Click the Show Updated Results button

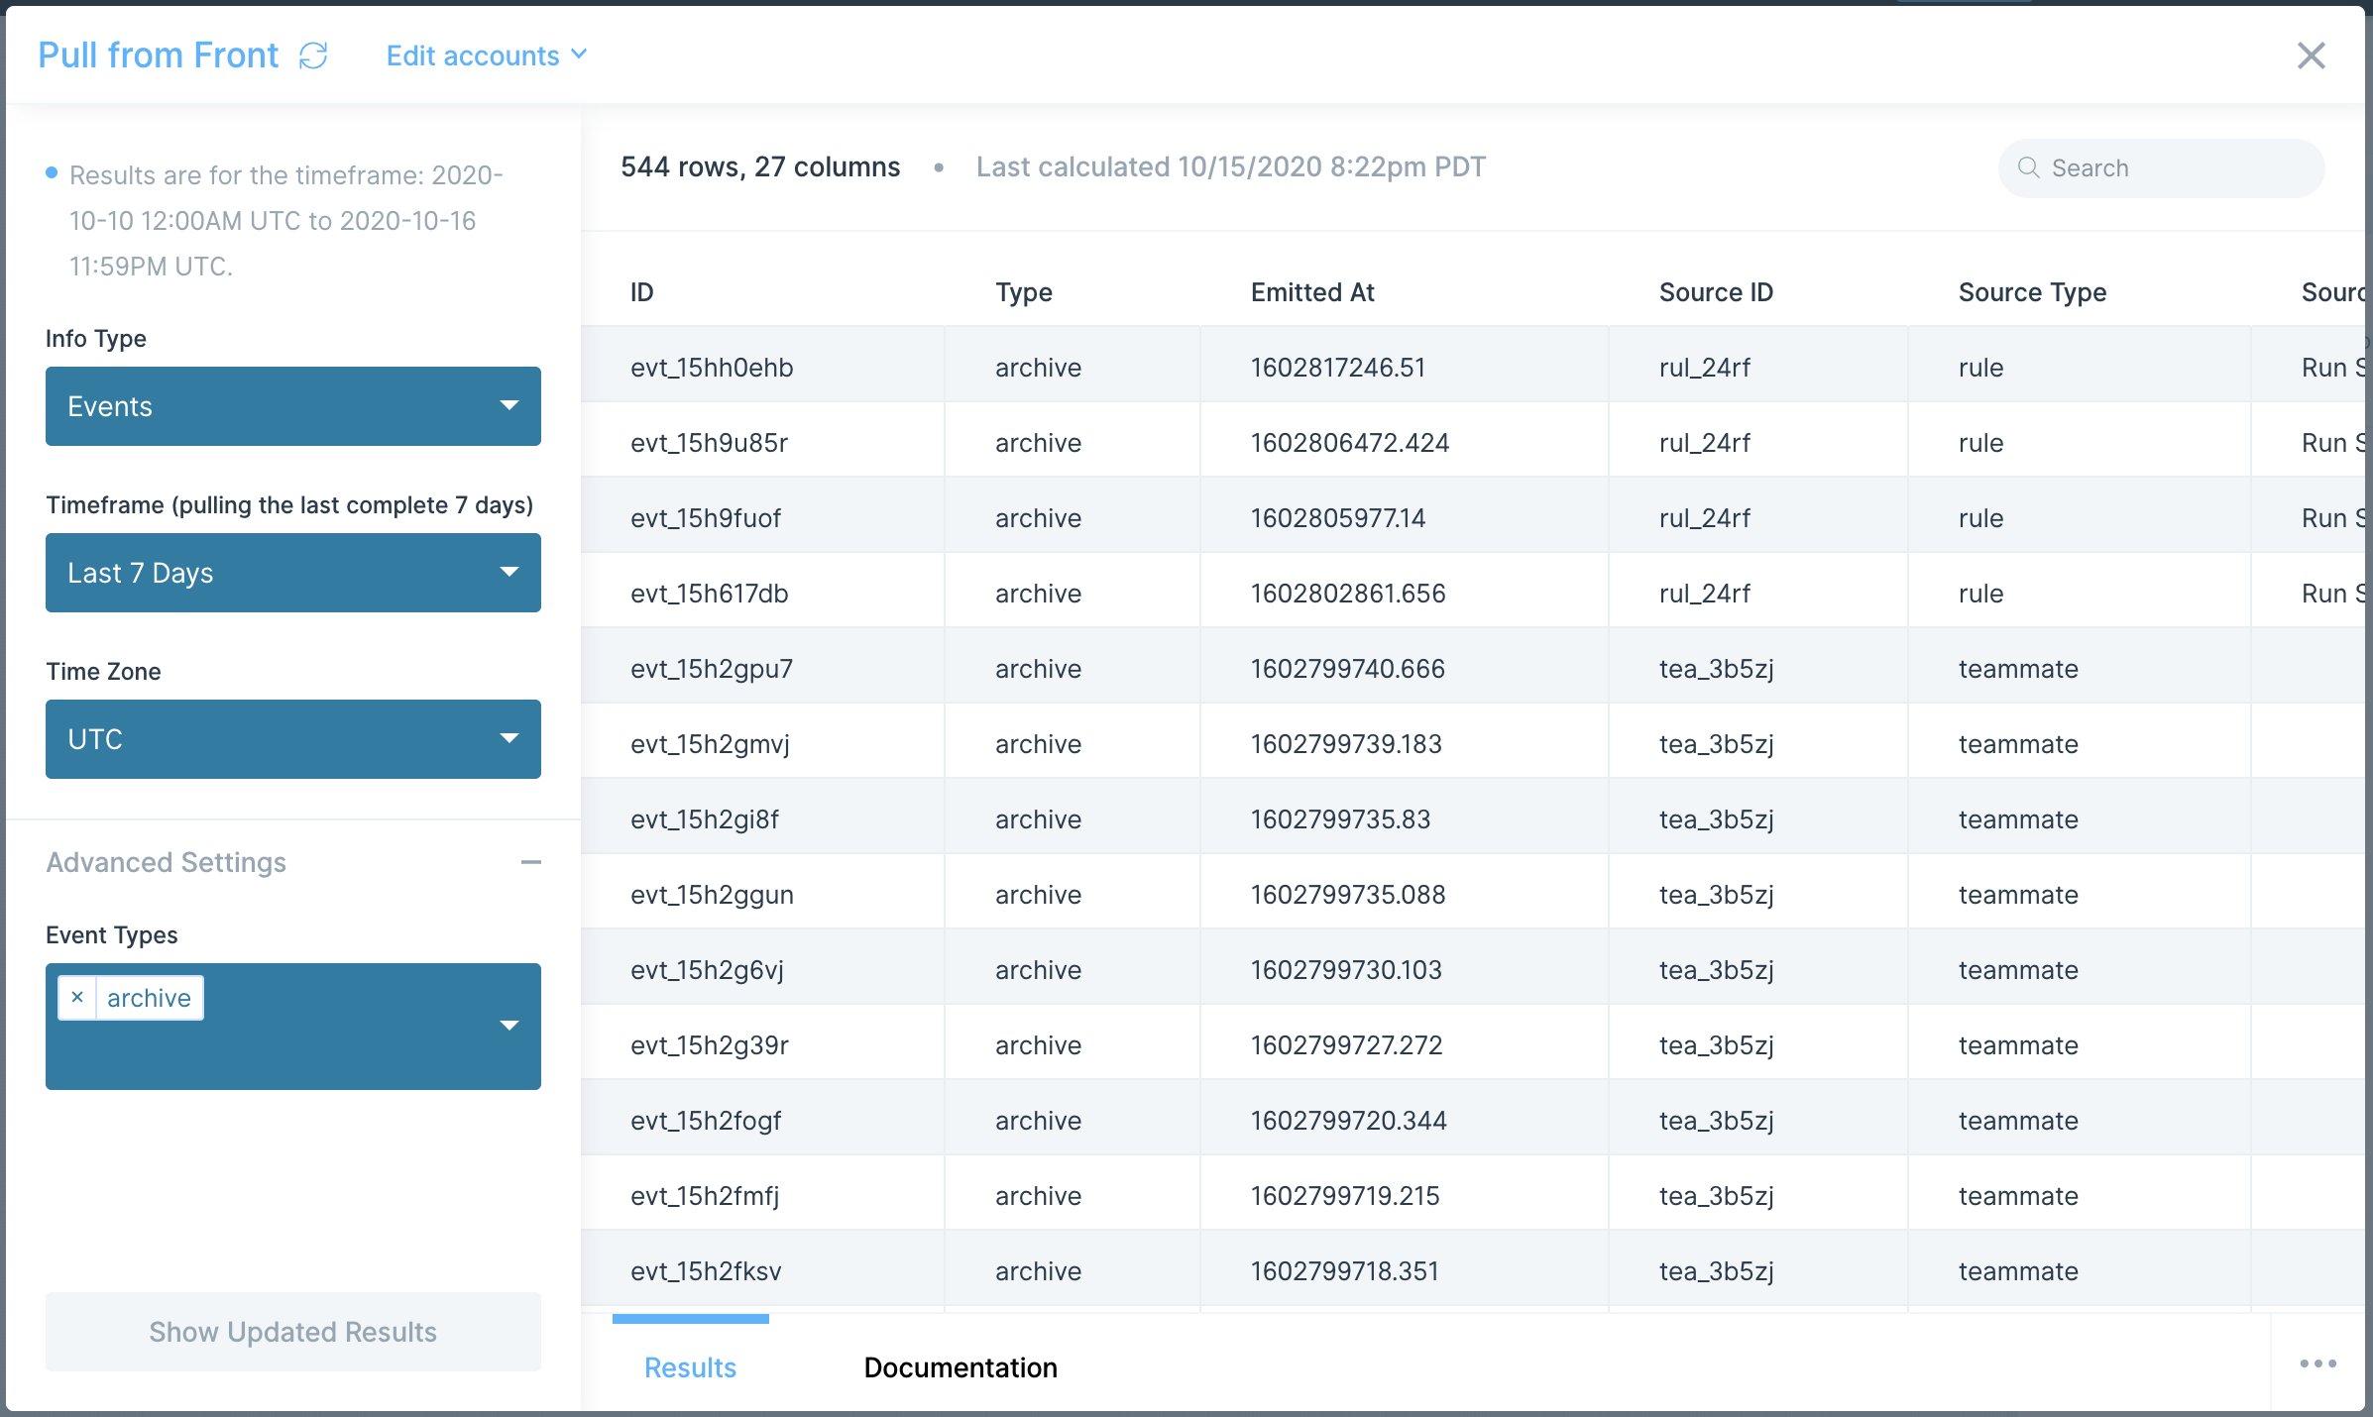pos(293,1332)
